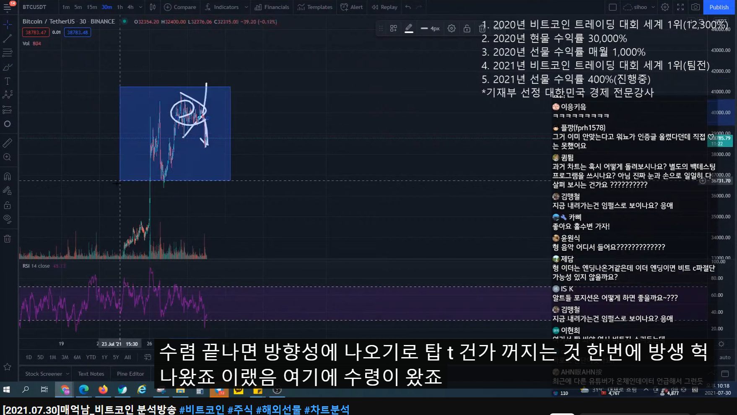Open the BTCUSDT symbol search
Image resolution: width=737 pixels, height=415 pixels.
click(35, 7)
